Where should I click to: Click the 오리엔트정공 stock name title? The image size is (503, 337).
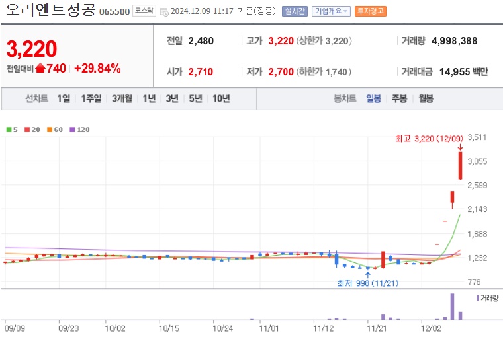pos(51,10)
